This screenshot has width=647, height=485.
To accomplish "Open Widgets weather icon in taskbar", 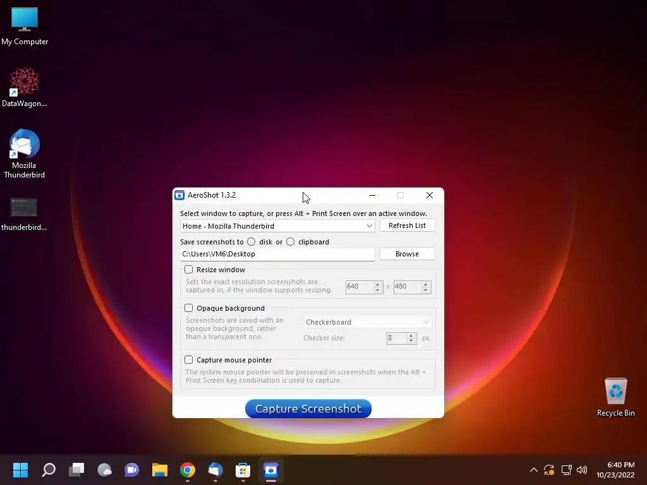I will point(104,470).
